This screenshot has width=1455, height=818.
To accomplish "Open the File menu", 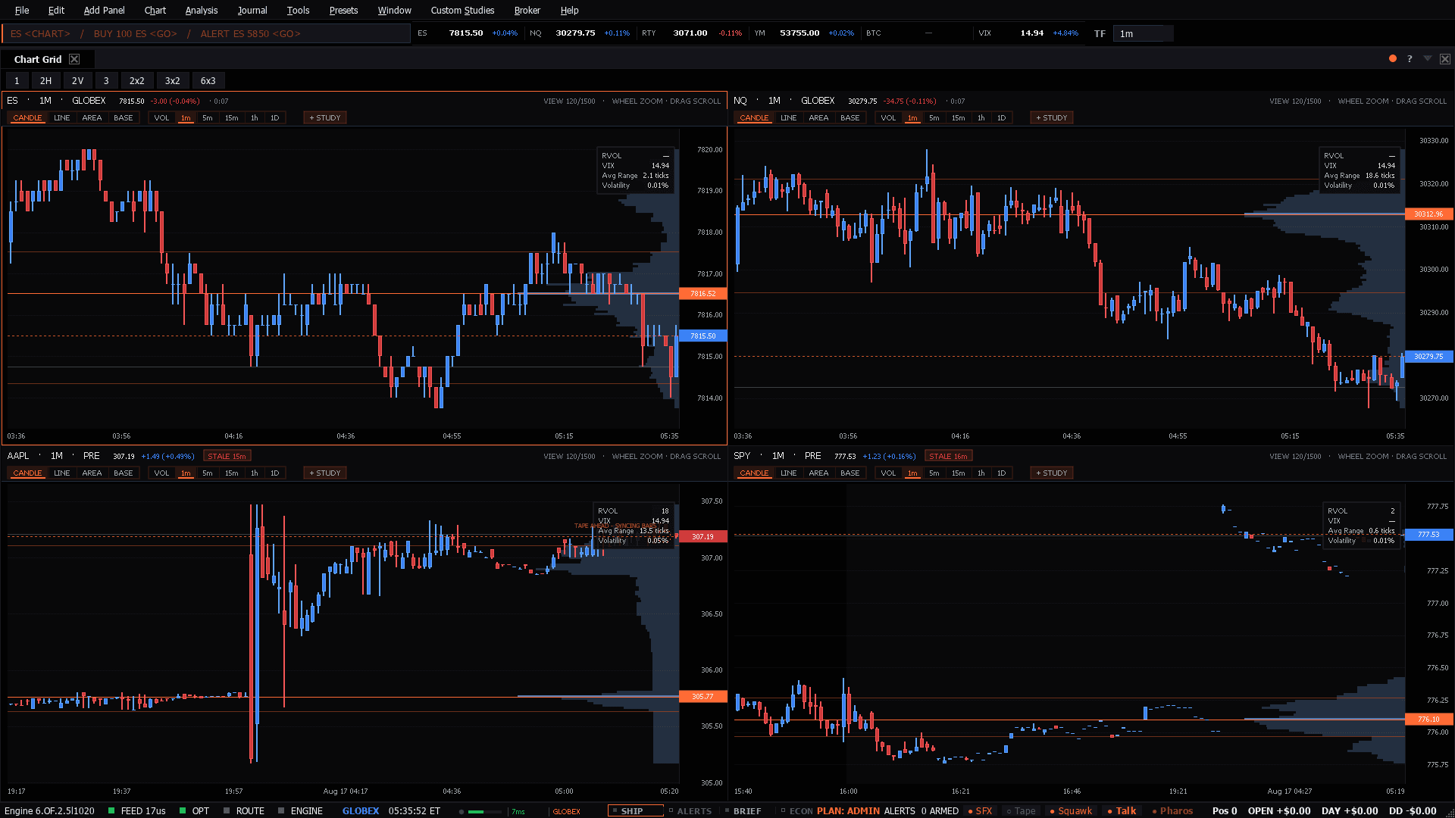I will 22,10.
